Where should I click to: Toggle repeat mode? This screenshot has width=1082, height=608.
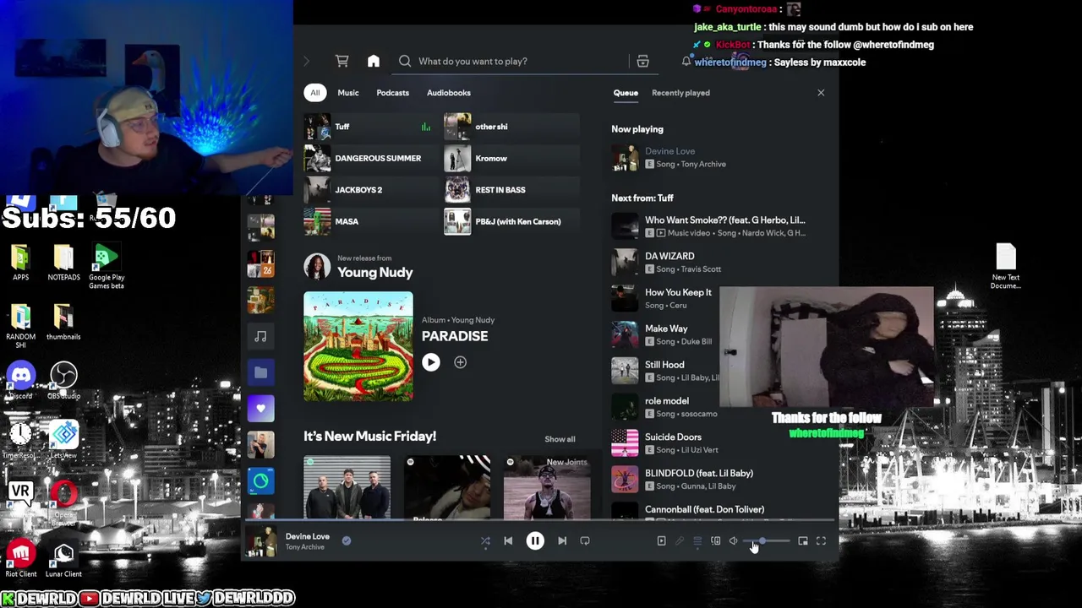tap(585, 541)
